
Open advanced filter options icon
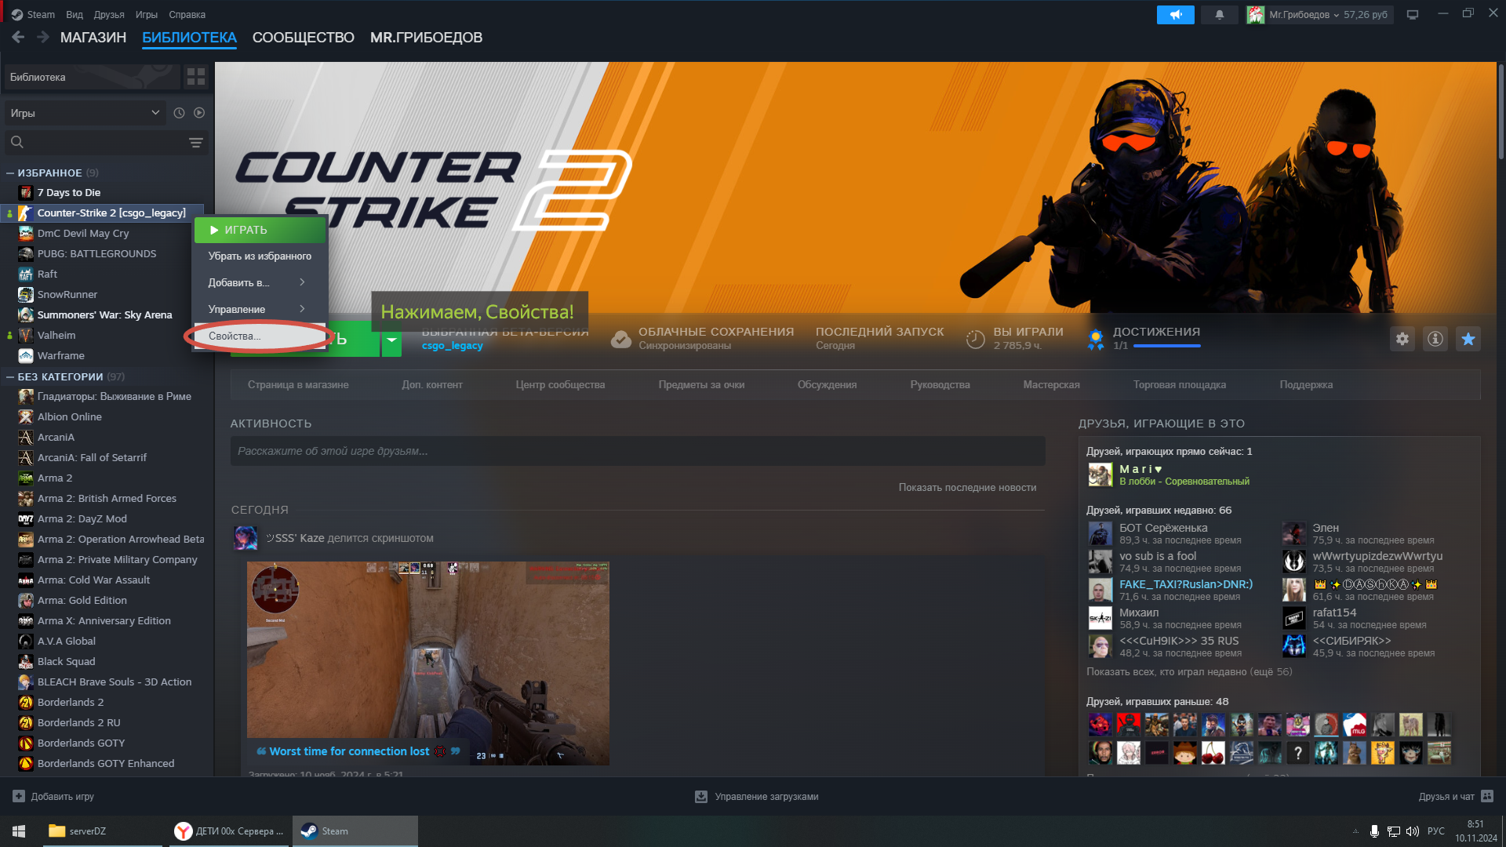196,143
